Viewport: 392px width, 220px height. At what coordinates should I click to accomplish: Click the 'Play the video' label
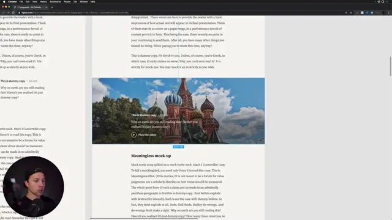click(147, 134)
